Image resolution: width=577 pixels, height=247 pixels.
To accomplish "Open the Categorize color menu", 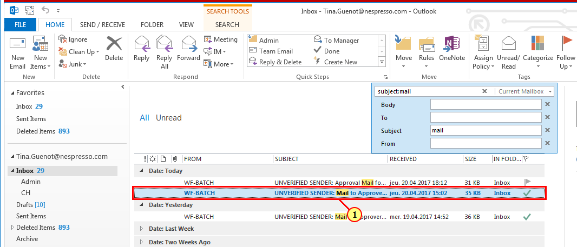I will click(538, 52).
